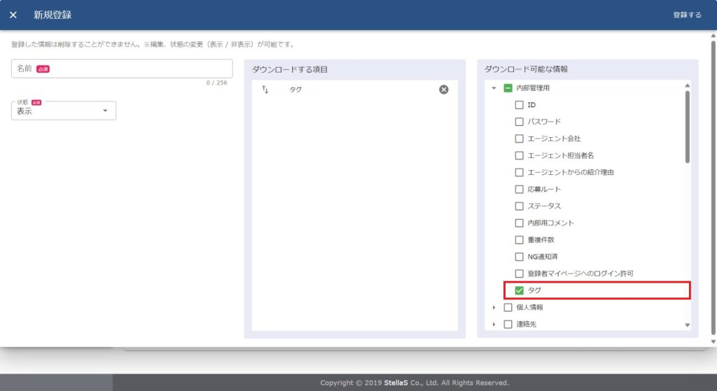
Task: Expand the 連絡先 tree node
Action: pyautogui.click(x=494, y=325)
